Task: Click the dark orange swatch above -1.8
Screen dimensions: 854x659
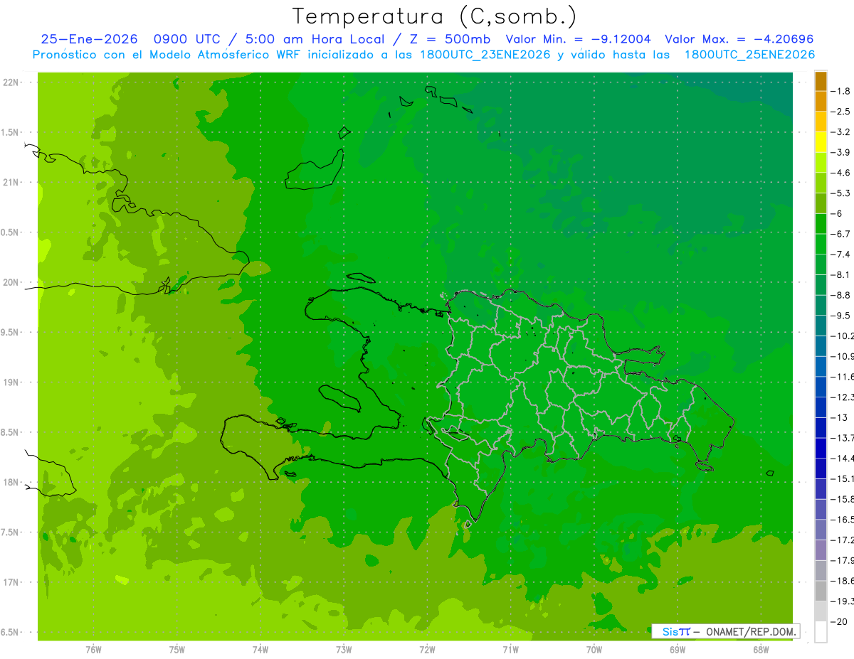Action: pyautogui.click(x=821, y=81)
